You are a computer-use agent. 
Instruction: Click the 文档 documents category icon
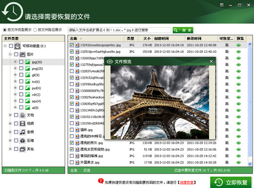click(x=22, y=115)
